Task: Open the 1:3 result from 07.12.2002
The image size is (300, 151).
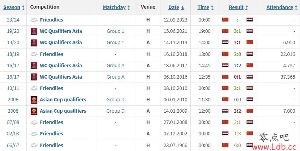Action: 237,134
